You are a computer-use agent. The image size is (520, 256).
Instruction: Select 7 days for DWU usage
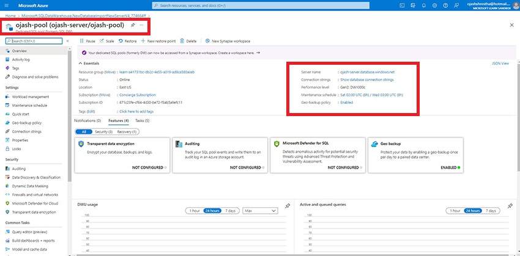pos(230,211)
